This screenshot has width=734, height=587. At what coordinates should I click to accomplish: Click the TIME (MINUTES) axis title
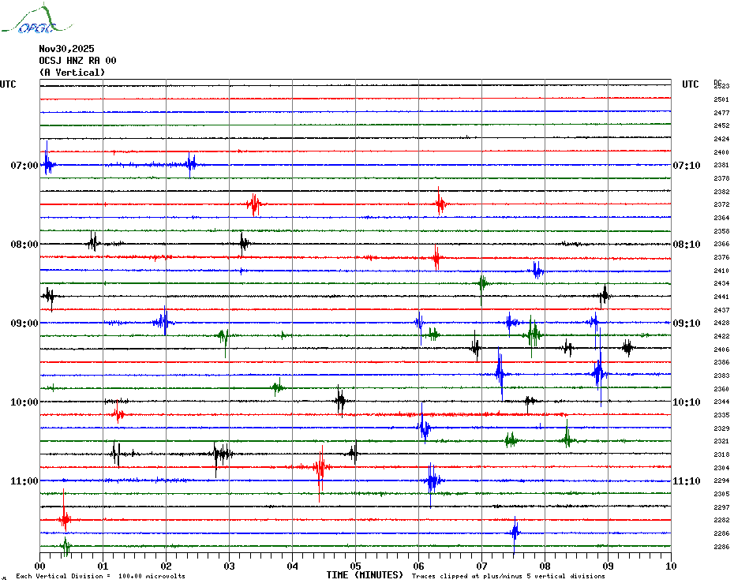365,575
